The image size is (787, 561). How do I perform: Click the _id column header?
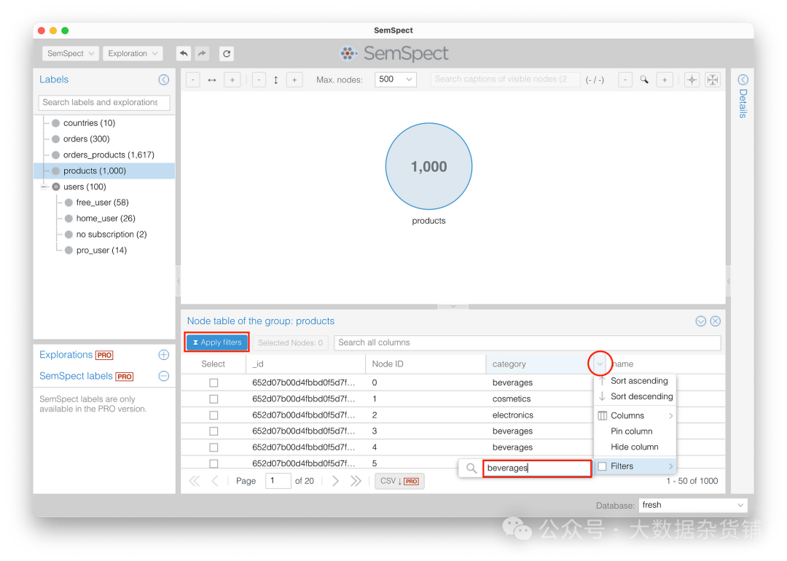pyautogui.click(x=305, y=364)
